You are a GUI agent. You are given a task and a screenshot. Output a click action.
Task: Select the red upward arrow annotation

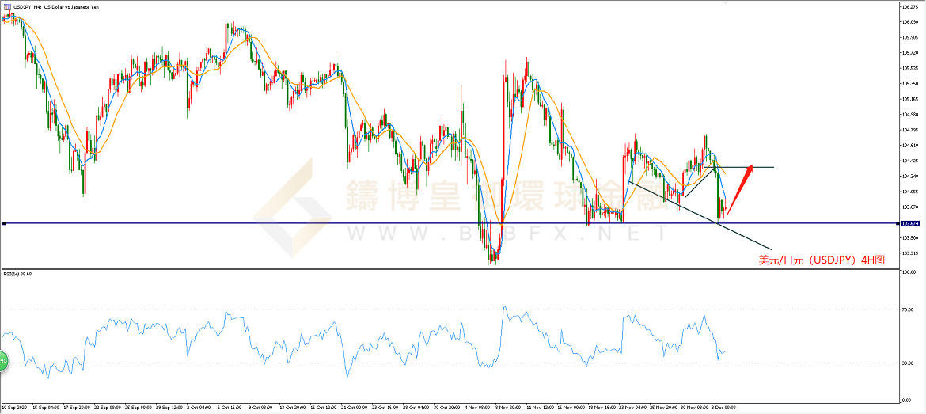tap(738, 190)
